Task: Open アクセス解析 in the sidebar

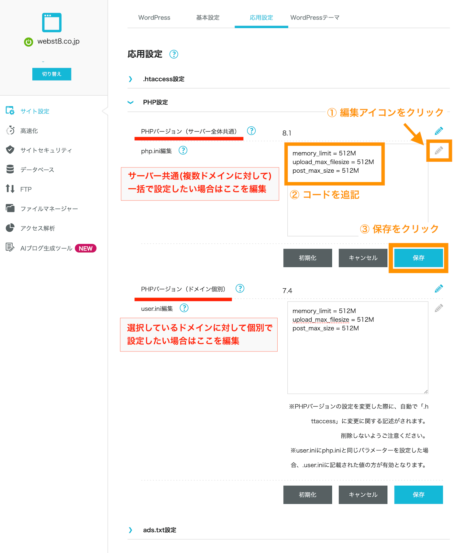Action: pyautogui.click(x=38, y=228)
